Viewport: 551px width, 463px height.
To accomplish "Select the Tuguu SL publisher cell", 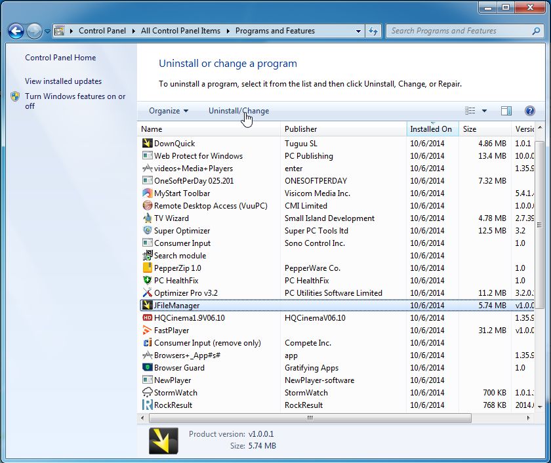I will [x=301, y=144].
